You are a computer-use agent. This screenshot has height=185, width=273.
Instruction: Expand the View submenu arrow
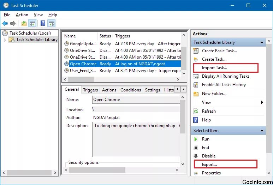(262, 102)
